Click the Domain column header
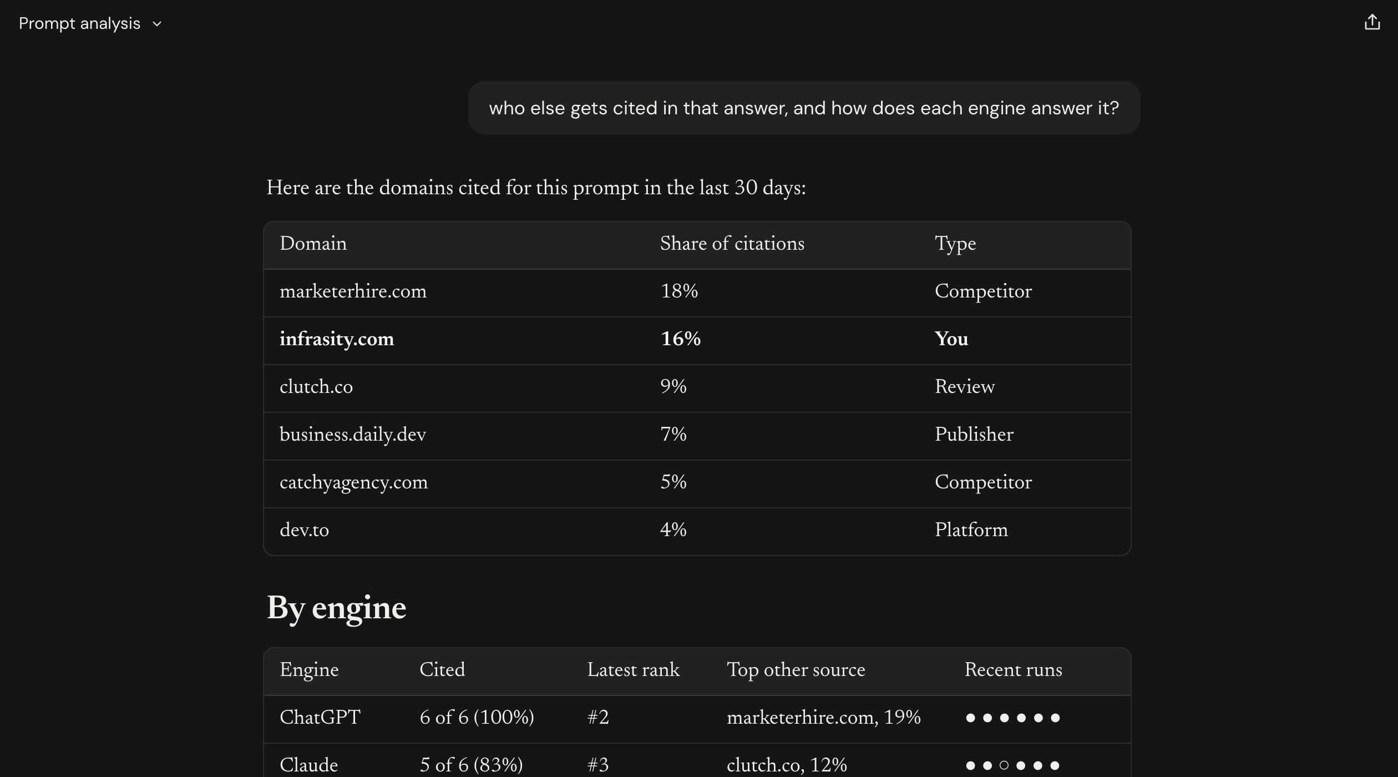The image size is (1398, 777). 313,244
